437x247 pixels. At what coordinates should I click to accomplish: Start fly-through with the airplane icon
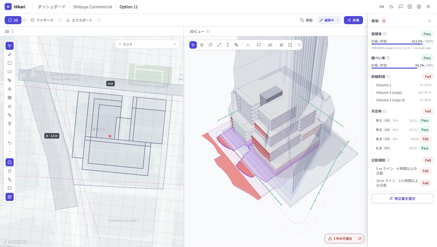281,45
